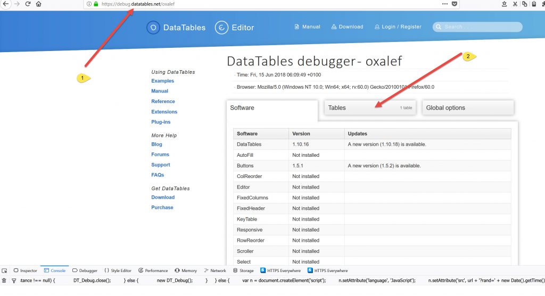The width and height of the screenshot is (545, 296).
Task: Focus the site search field
Action: click(482, 27)
